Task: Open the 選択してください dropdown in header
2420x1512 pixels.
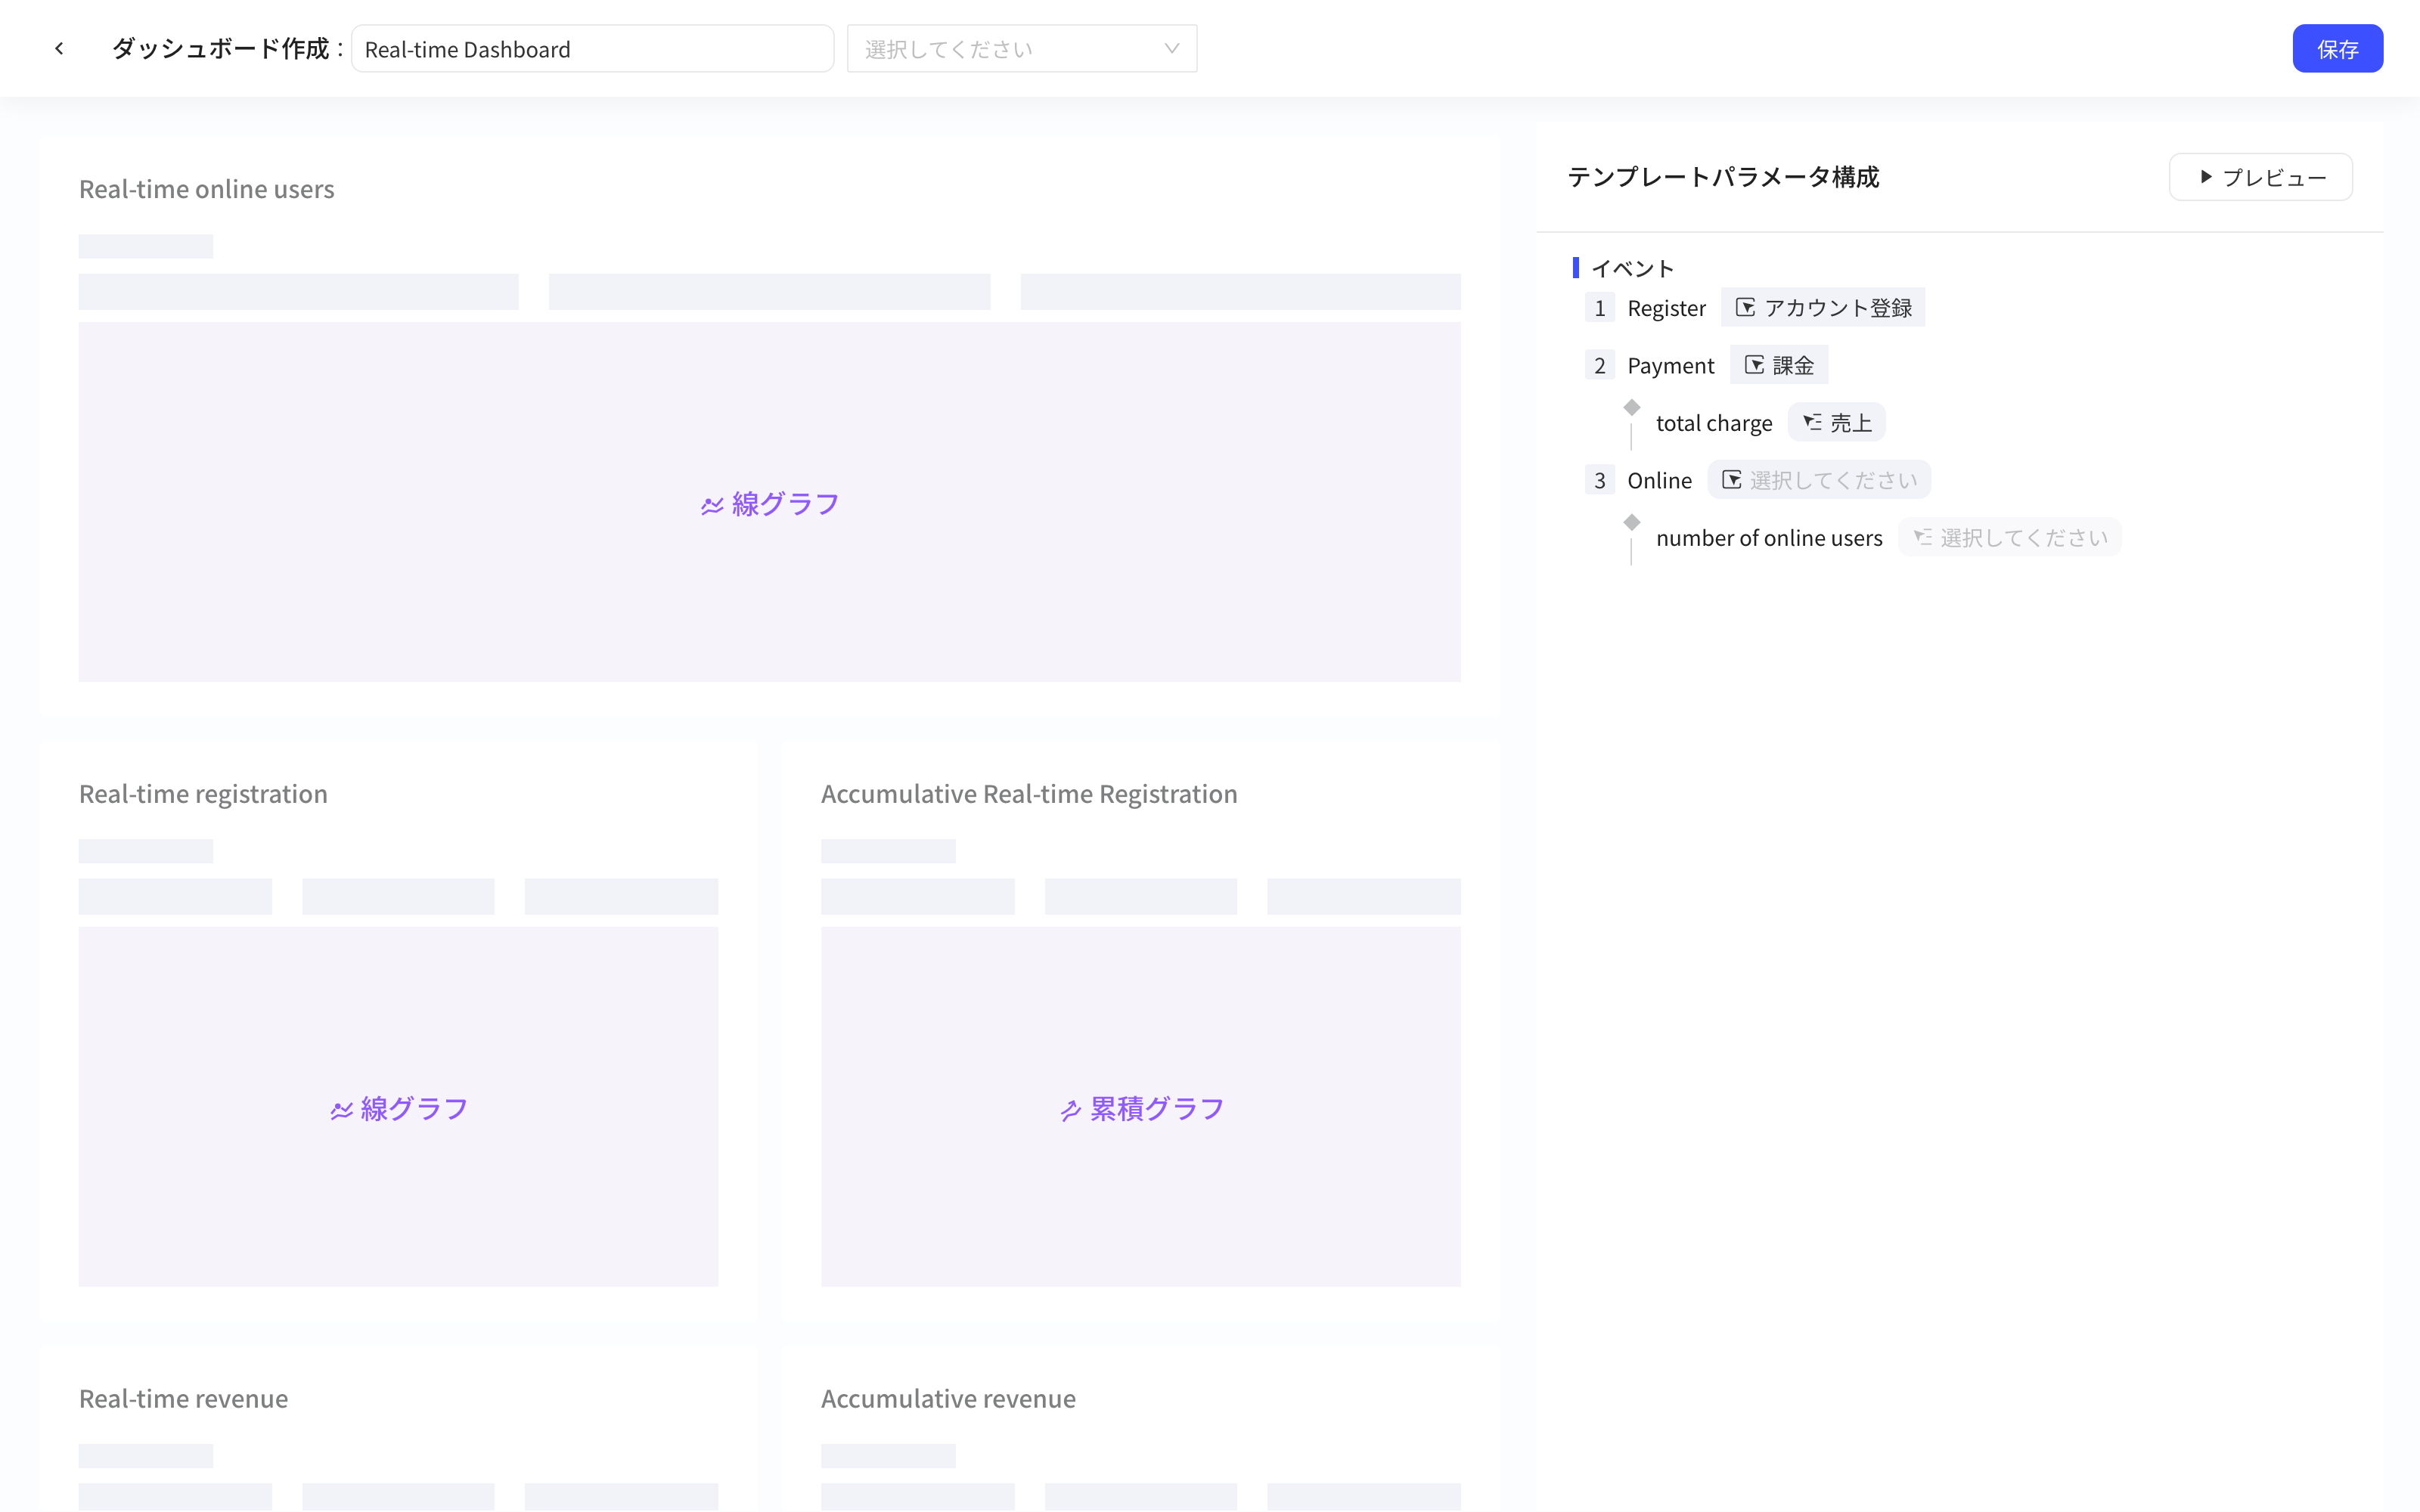Action: [x=1021, y=48]
